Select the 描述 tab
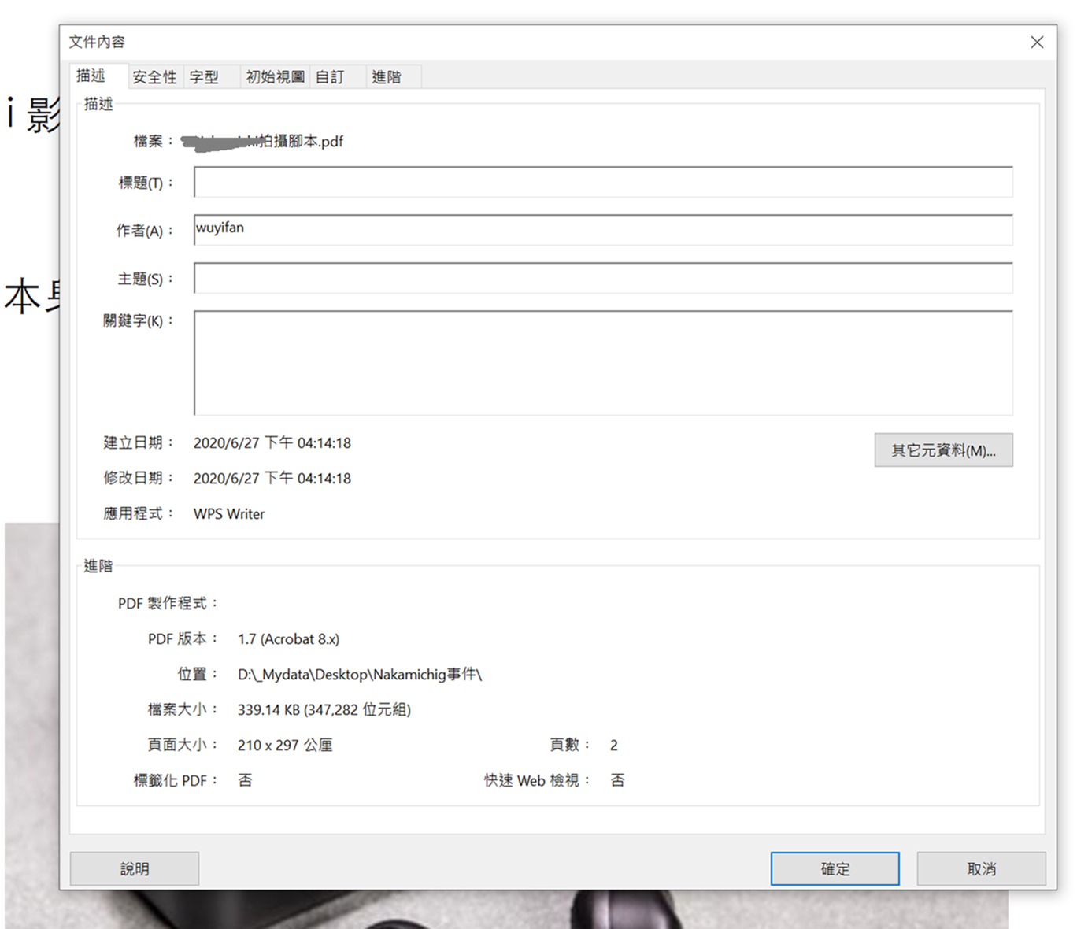Image resolution: width=1077 pixels, height=929 pixels. point(91,76)
